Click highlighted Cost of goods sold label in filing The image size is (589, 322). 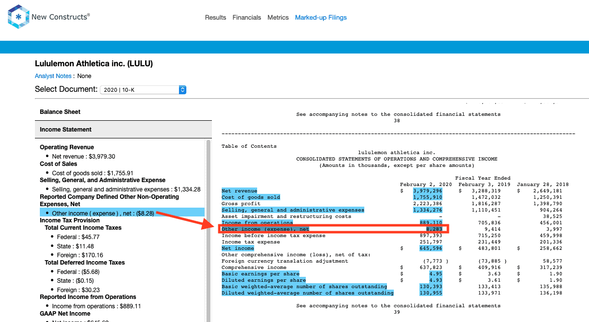point(251,197)
